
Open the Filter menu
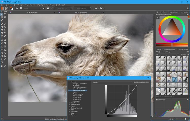[38, 5]
